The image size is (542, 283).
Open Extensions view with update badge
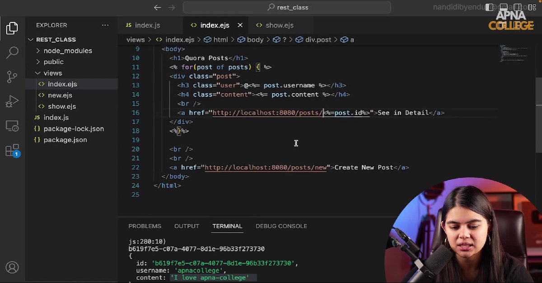coord(12,151)
